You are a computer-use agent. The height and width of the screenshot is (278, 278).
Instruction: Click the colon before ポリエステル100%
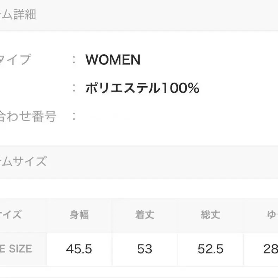coord(74,88)
